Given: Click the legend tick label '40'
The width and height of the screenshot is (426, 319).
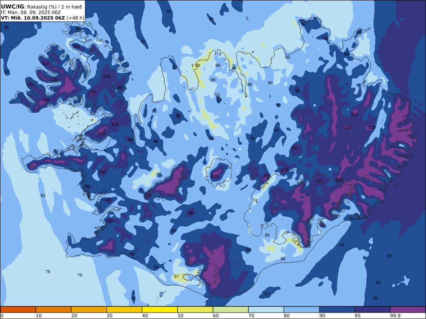Looking at the screenshot, I should coord(145,316).
